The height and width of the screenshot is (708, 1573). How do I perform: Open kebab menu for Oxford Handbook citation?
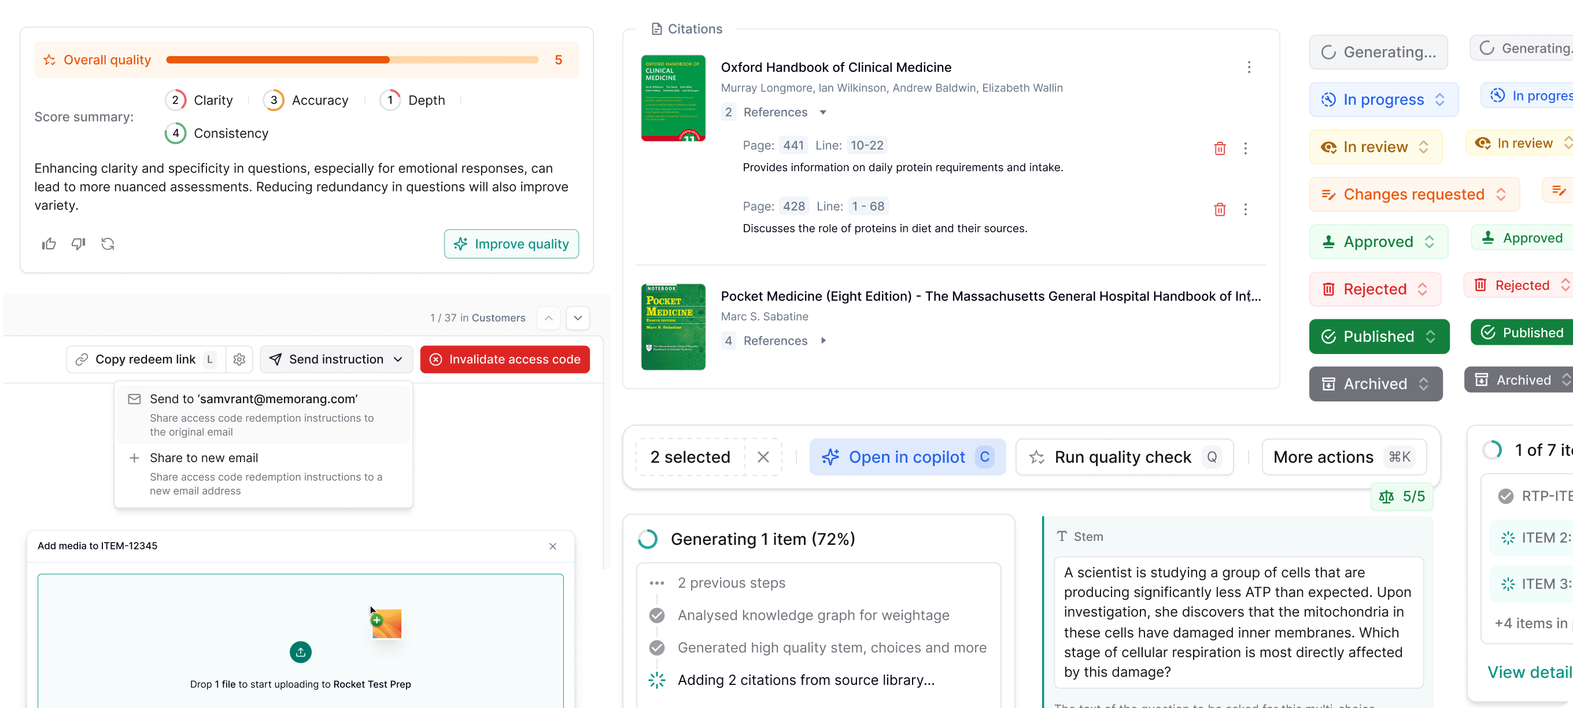click(x=1249, y=67)
